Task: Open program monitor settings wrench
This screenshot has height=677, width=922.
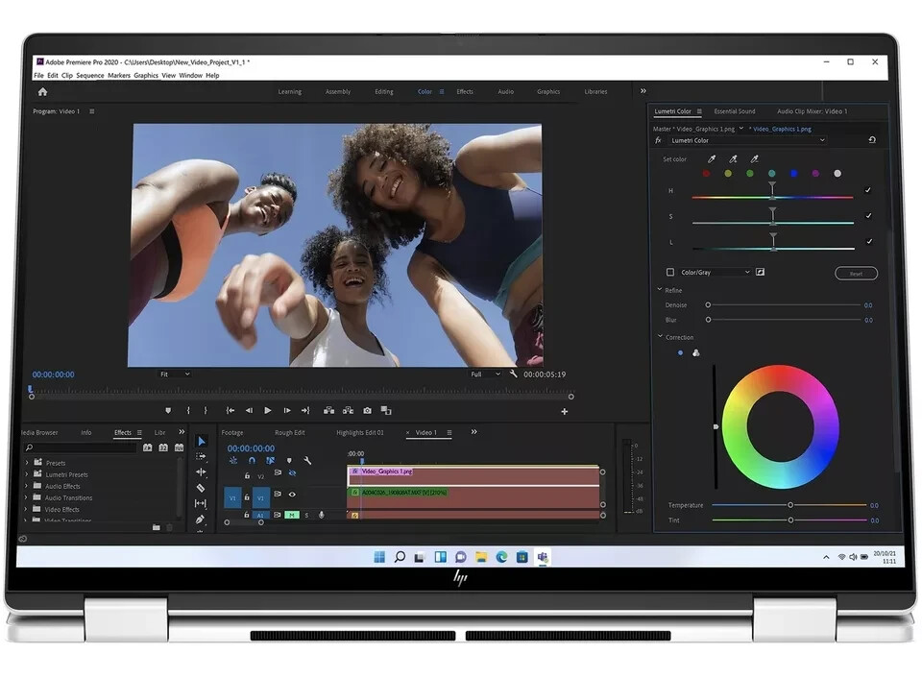Action: click(513, 374)
